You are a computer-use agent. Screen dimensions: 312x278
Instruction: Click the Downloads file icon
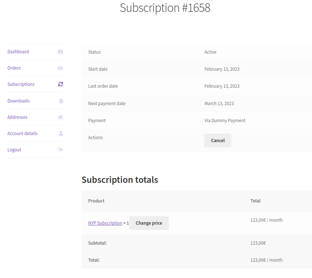60,101
